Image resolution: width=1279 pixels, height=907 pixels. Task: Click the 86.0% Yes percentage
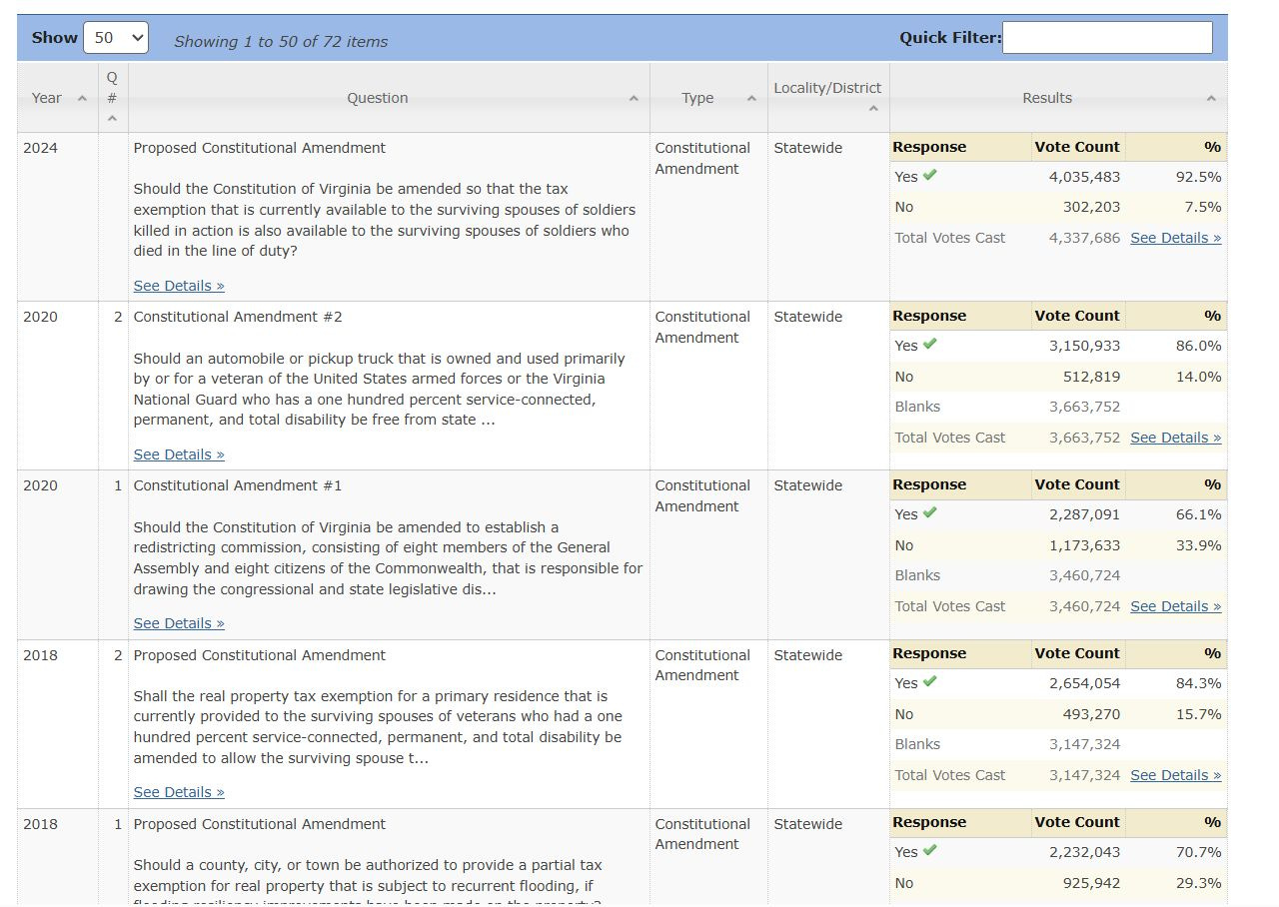tap(1199, 346)
